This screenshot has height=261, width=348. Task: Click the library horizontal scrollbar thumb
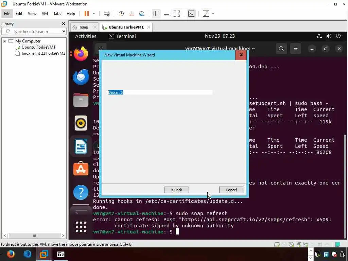34,236
